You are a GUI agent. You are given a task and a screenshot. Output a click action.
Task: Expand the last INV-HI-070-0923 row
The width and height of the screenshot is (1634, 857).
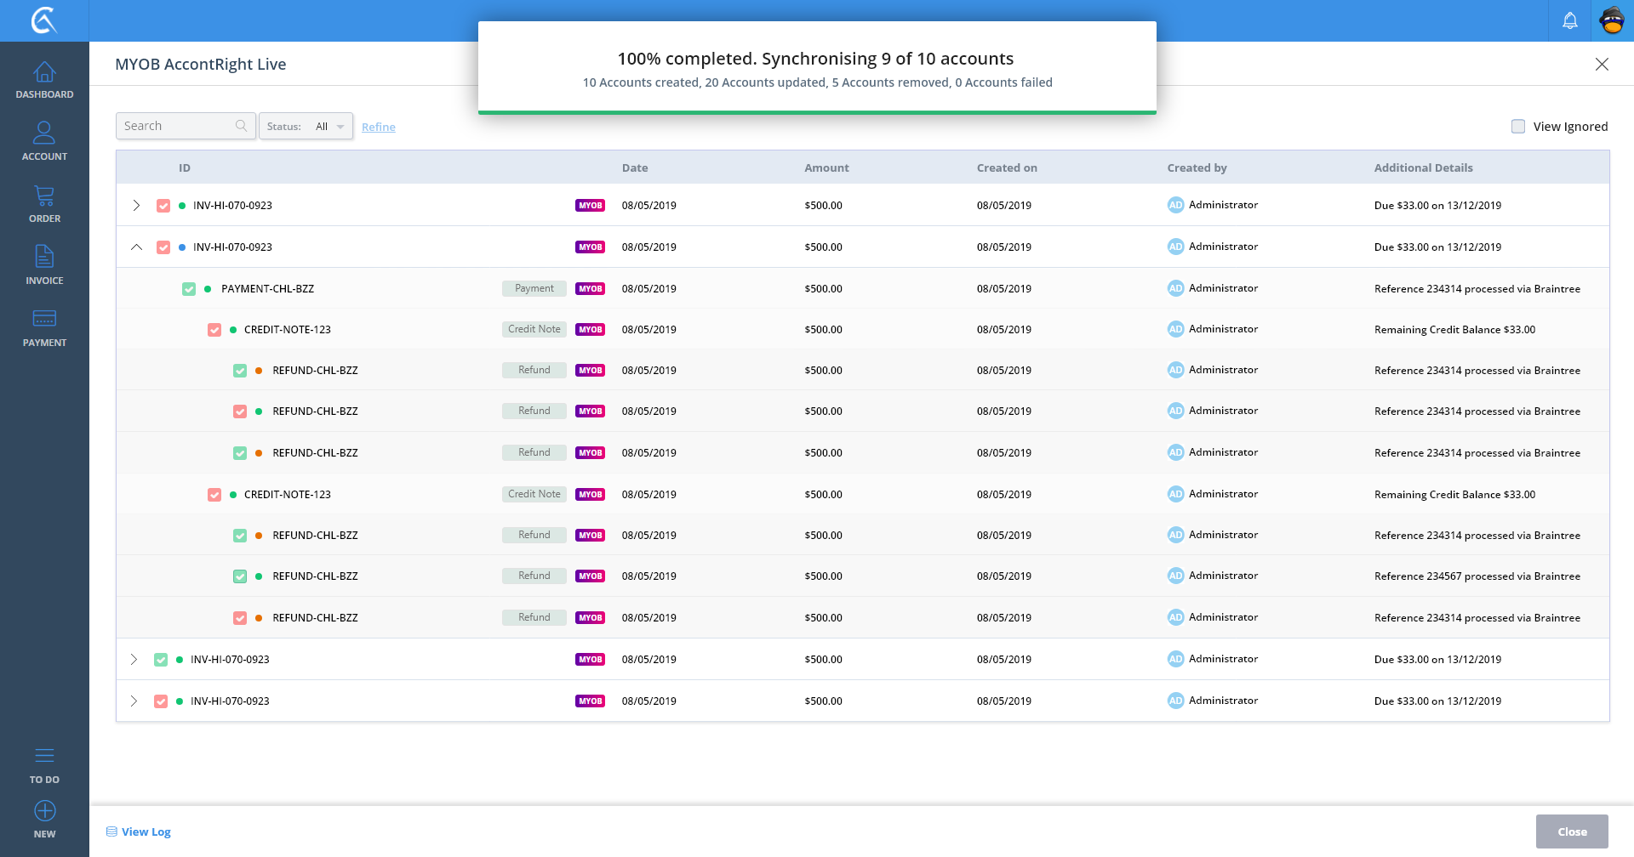134,701
